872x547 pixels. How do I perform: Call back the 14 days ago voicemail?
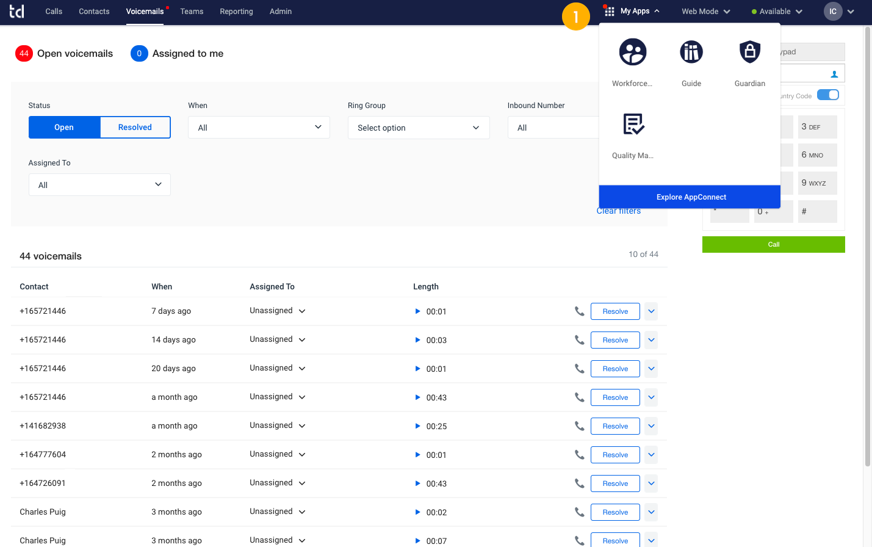coord(579,339)
